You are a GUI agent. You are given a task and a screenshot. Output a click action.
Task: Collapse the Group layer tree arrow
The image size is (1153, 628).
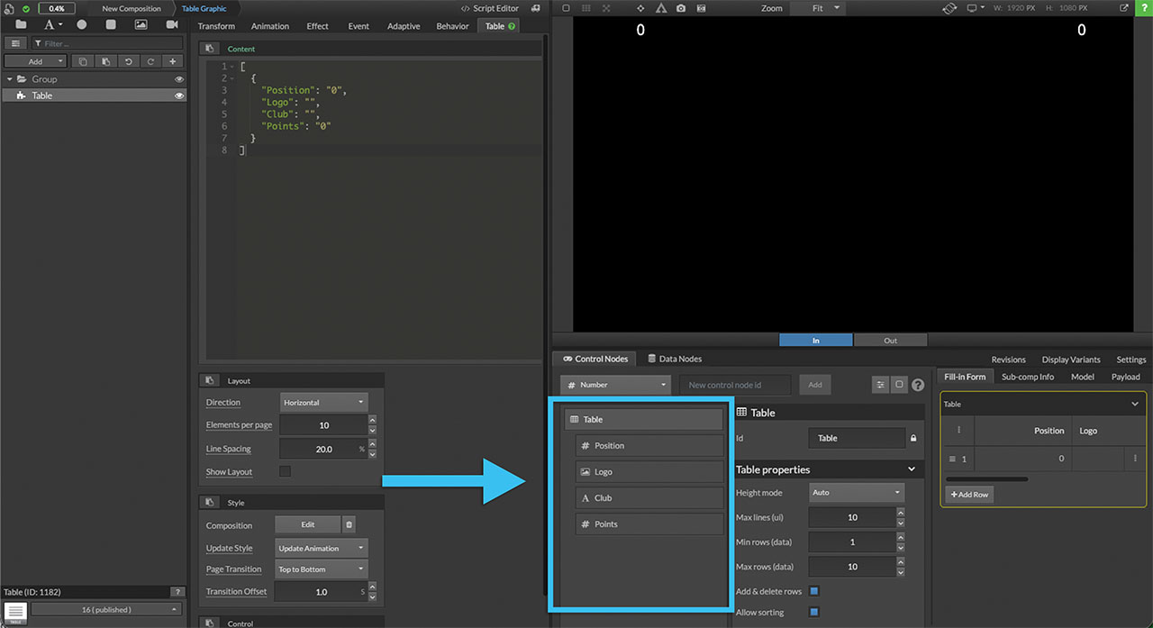pos(9,79)
